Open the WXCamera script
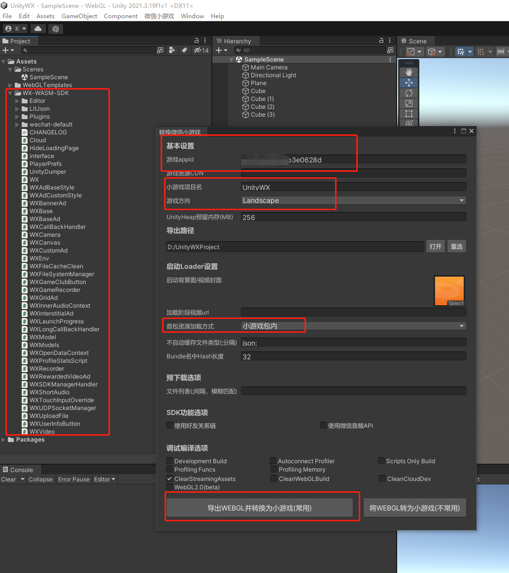509x573 pixels. [45, 235]
